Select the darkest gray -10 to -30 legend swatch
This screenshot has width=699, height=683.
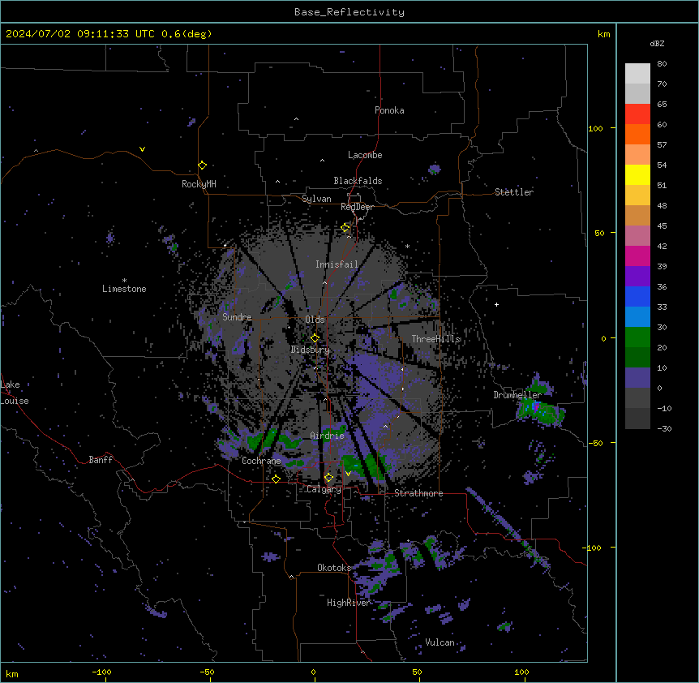(637, 419)
